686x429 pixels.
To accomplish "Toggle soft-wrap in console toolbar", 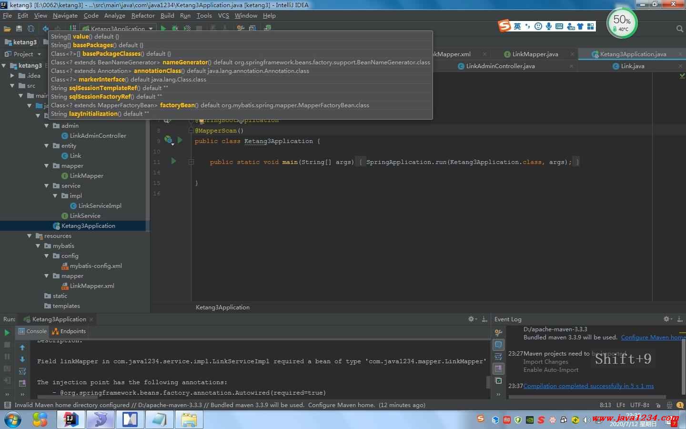I will click(22, 371).
